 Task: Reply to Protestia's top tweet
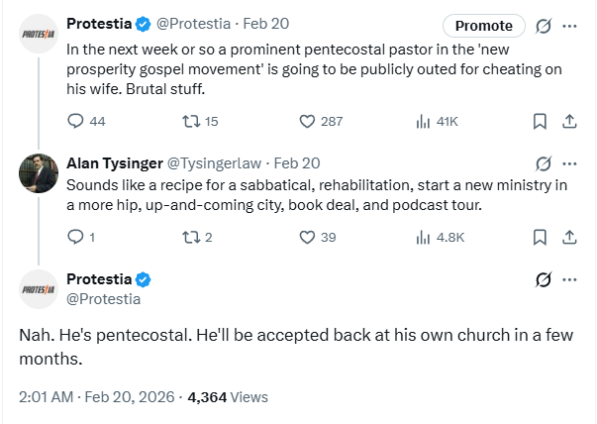[x=75, y=121]
